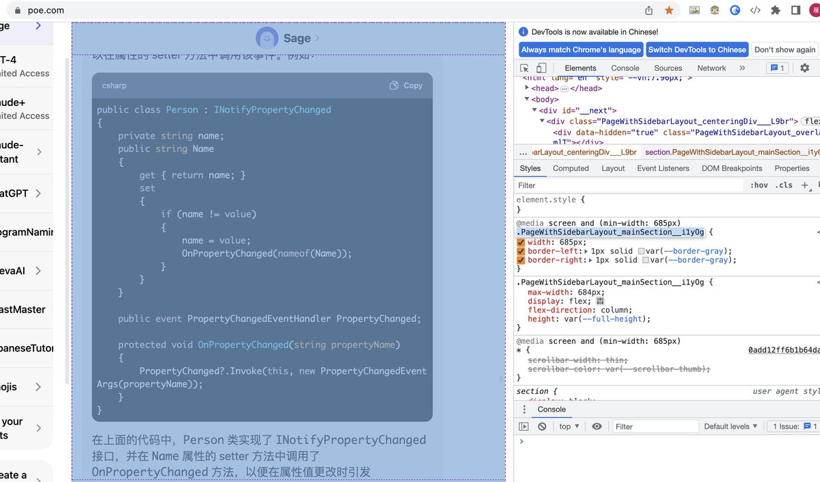
Task: Select the mainSection breadcrumb item
Action: 732,152
